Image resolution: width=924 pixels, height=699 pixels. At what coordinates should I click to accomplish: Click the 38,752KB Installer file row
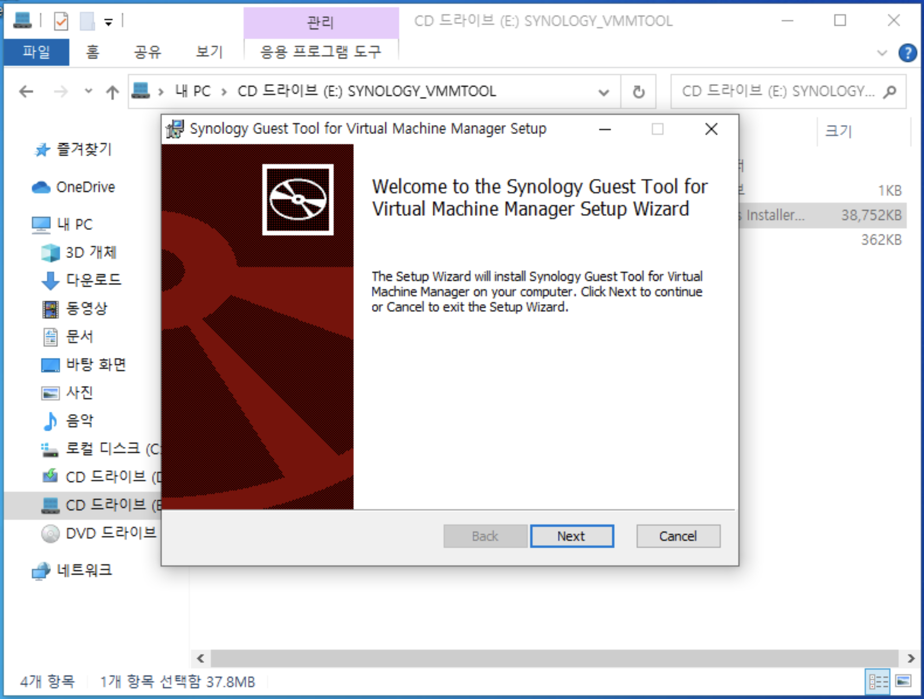pyautogui.click(x=822, y=215)
